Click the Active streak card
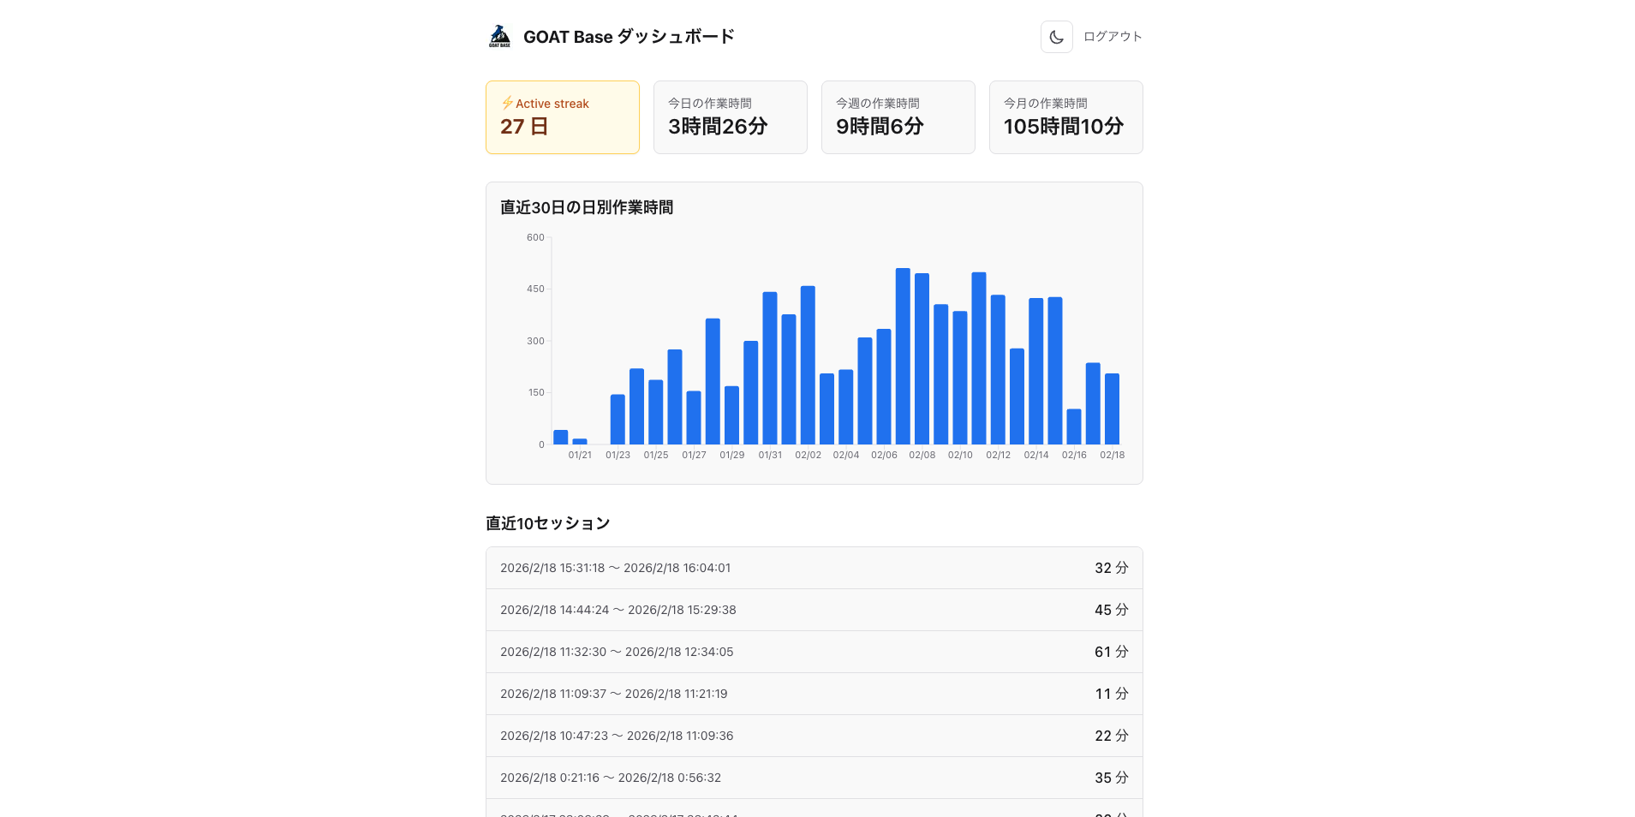The image size is (1635, 817). (562, 117)
